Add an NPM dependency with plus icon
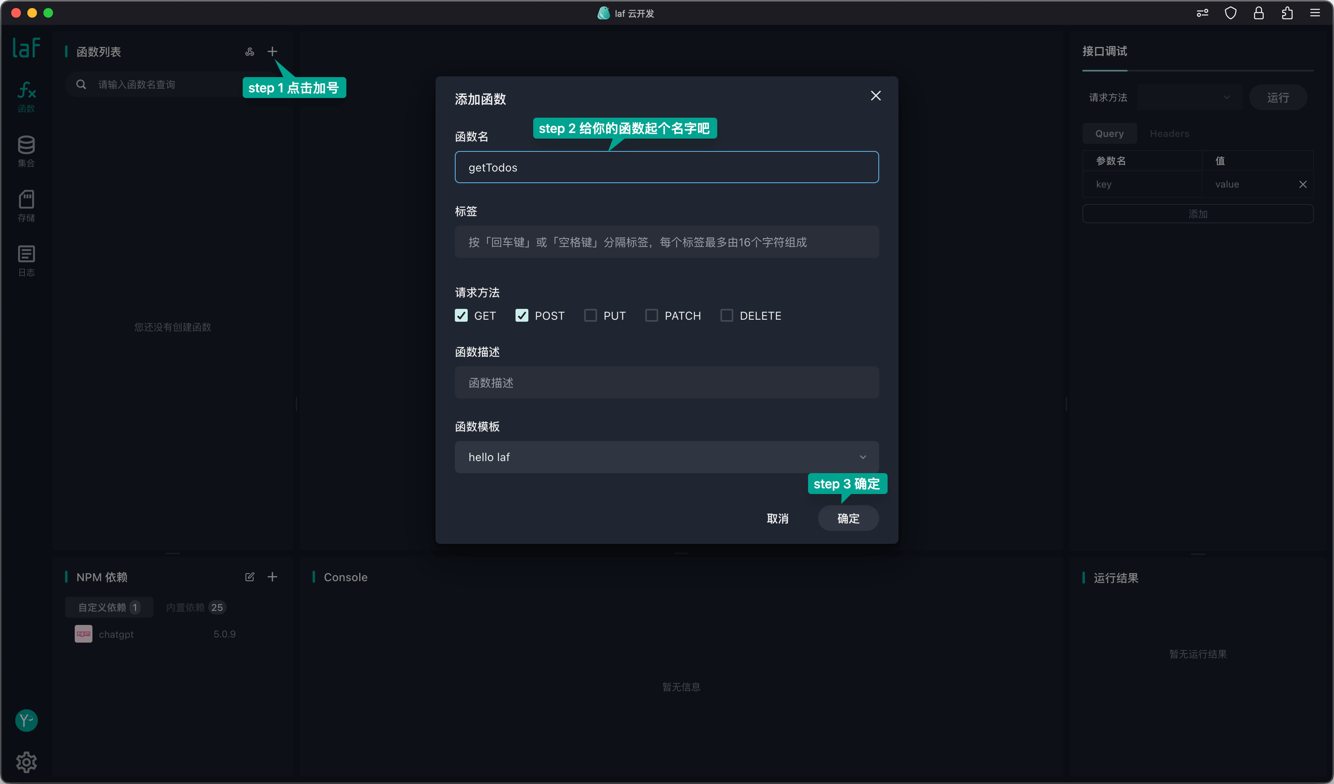 coord(272,577)
